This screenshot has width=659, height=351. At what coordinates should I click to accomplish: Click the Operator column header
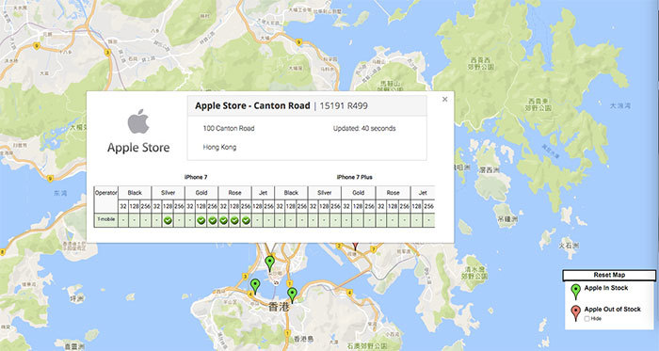pyautogui.click(x=105, y=193)
